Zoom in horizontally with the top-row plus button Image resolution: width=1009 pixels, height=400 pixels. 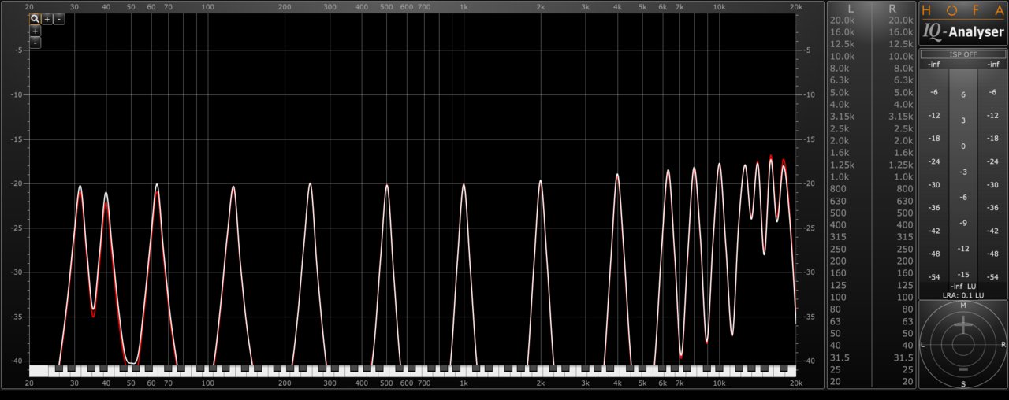tap(47, 19)
